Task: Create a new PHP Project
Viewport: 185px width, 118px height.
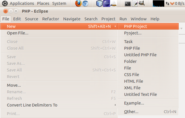Action: point(148,26)
